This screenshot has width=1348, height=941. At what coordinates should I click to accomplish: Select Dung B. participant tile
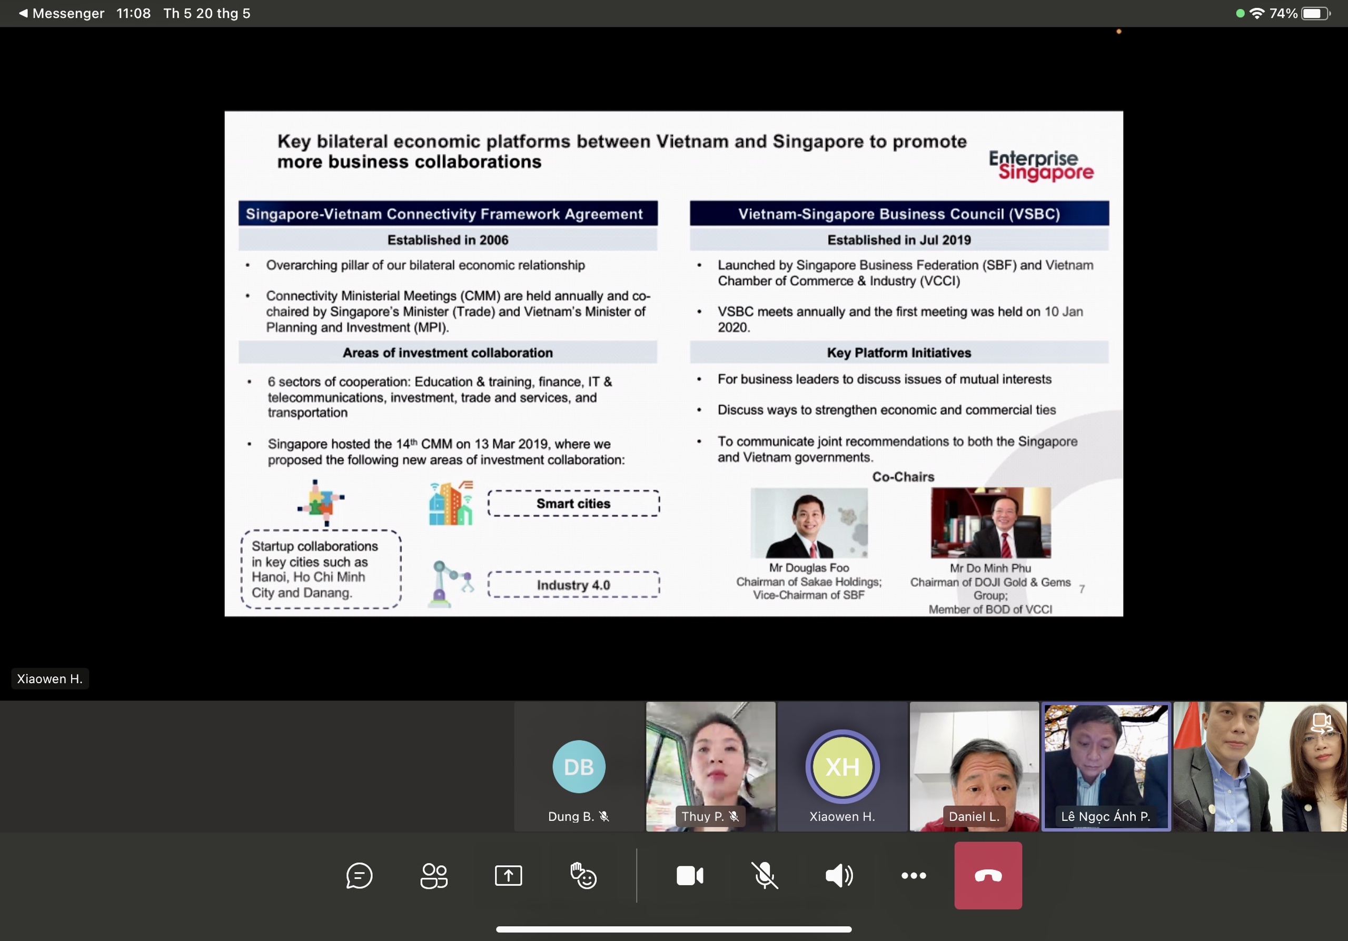pos(579,766)
